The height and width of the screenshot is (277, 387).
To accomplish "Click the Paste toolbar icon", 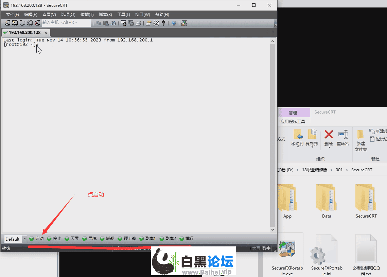I will (106, 23).
